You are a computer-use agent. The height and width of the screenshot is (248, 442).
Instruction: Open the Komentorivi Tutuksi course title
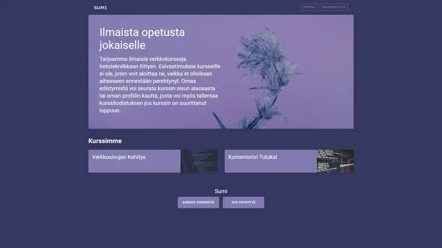point(252,157)
